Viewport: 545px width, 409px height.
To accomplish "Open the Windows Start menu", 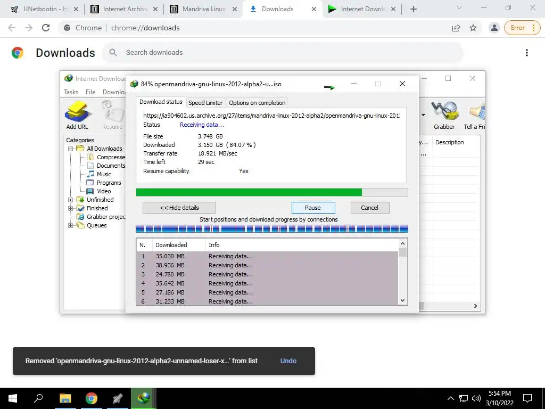I will (13, 398).
